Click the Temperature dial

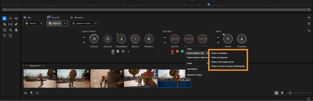122,39
